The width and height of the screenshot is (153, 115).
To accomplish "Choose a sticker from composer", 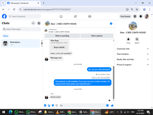I will (x=53, y=105).
